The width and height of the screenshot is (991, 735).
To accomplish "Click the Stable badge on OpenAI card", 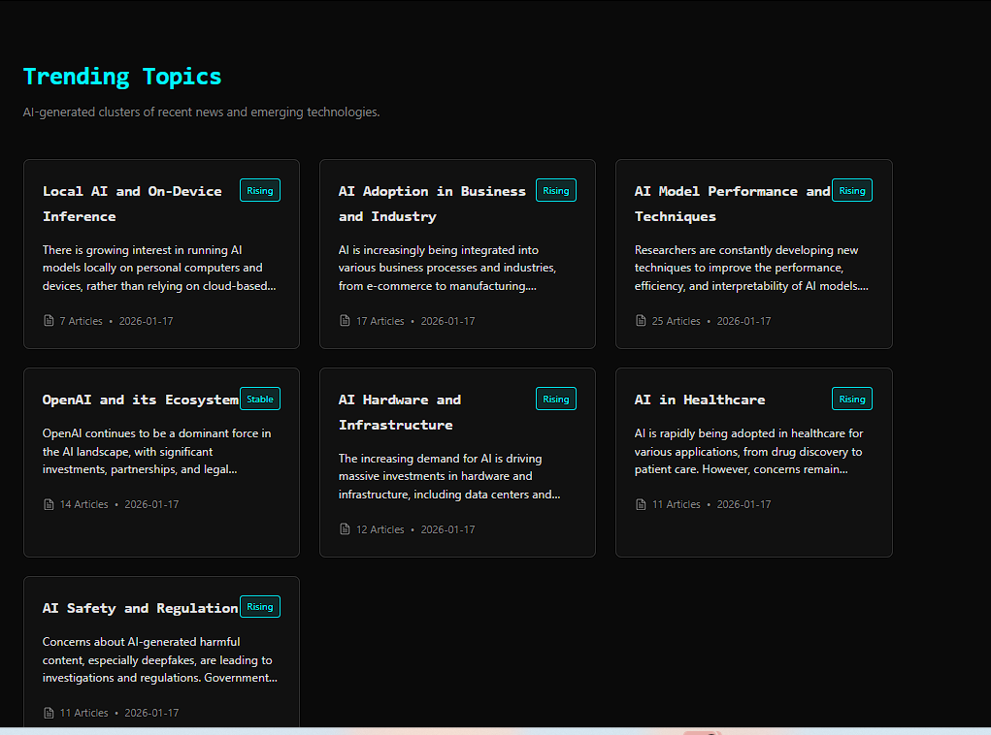I will point(260,399).
